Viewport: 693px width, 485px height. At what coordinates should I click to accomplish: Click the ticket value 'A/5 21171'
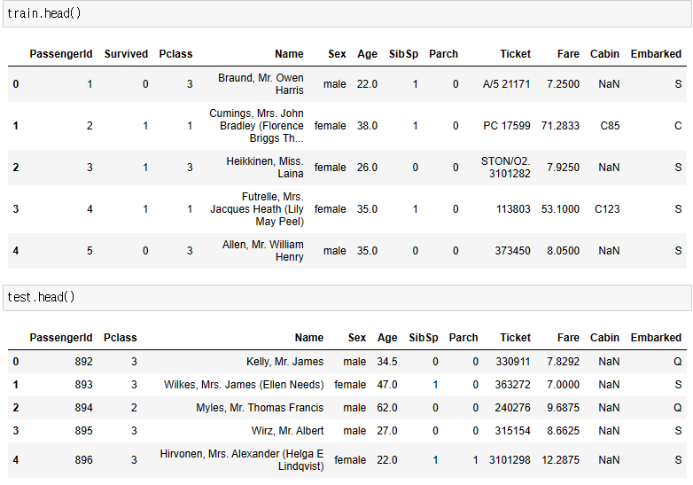coord(507,84)
